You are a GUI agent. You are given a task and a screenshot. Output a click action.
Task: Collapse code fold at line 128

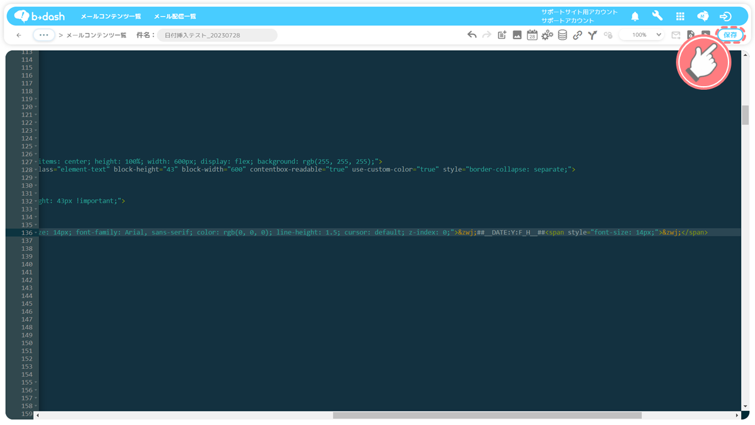click(x=36, y=169)
